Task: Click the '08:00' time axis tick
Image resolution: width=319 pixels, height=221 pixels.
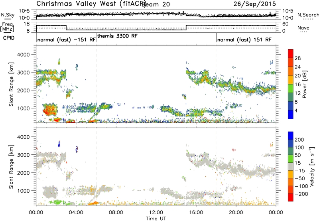Action: pos(116,212)
